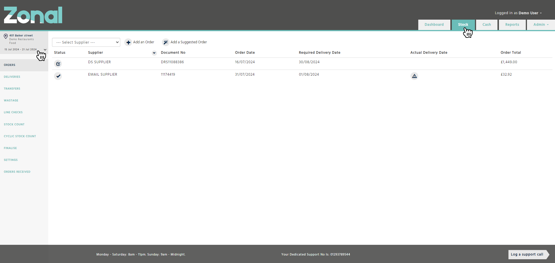Click the location pin icon for 401 Baker street
Image resolution: width=555 pixels, height=263 pixels.
[x=5, y=36]
